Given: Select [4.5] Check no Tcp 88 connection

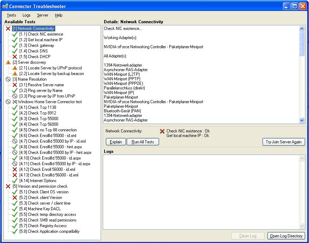Looking at the screenshot, I should (x=48, y=130).
